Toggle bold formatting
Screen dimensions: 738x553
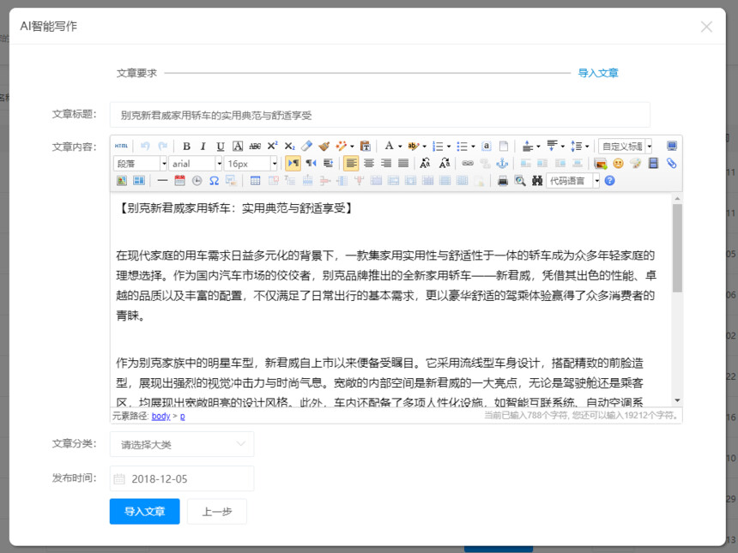coord(186,146)
